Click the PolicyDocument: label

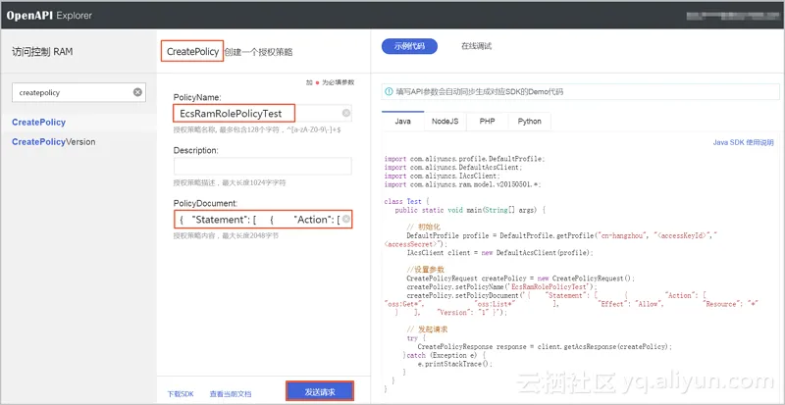tap(206, 203)
